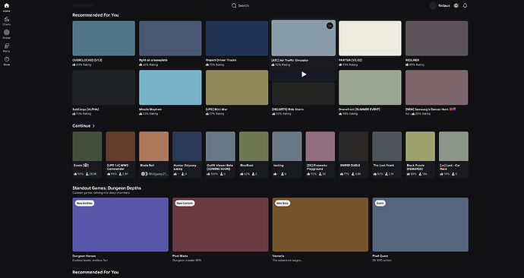The width and height of the screenshot is (524, 278).
Task: Click the Ride Storm game title
Action: point(288,109)
